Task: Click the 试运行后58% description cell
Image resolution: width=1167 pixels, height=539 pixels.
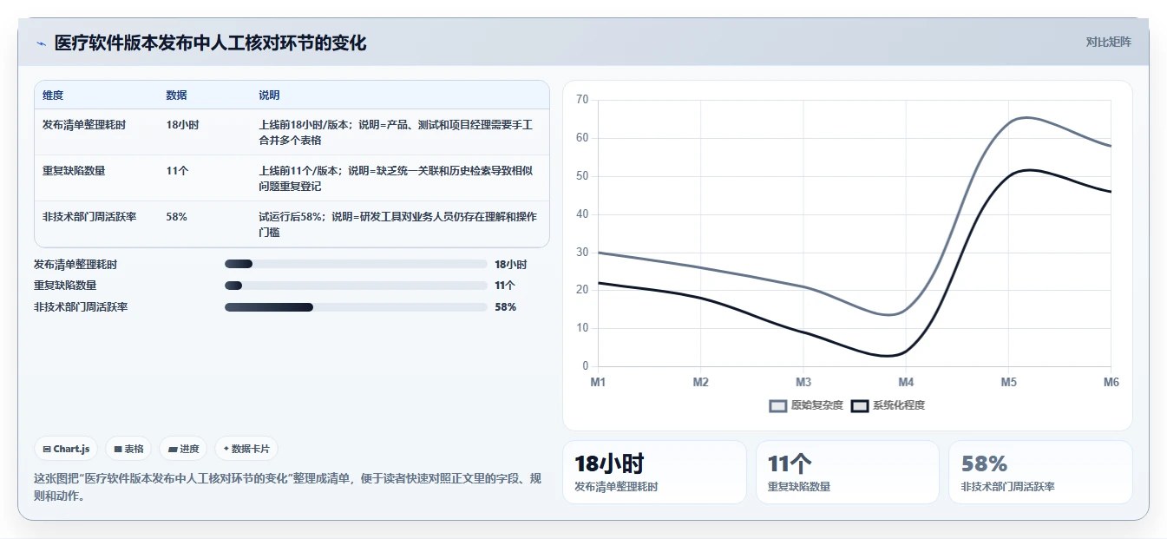Action: pos(398,224)
